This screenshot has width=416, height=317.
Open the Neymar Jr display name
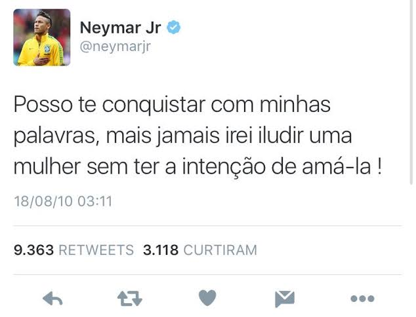[121, 28]
